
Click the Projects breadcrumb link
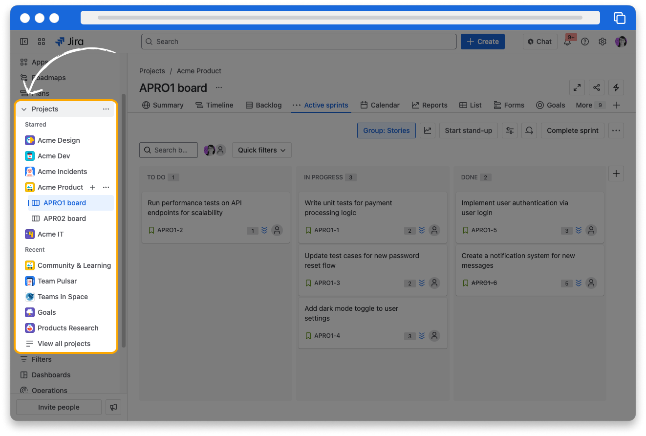click(152, 71)
